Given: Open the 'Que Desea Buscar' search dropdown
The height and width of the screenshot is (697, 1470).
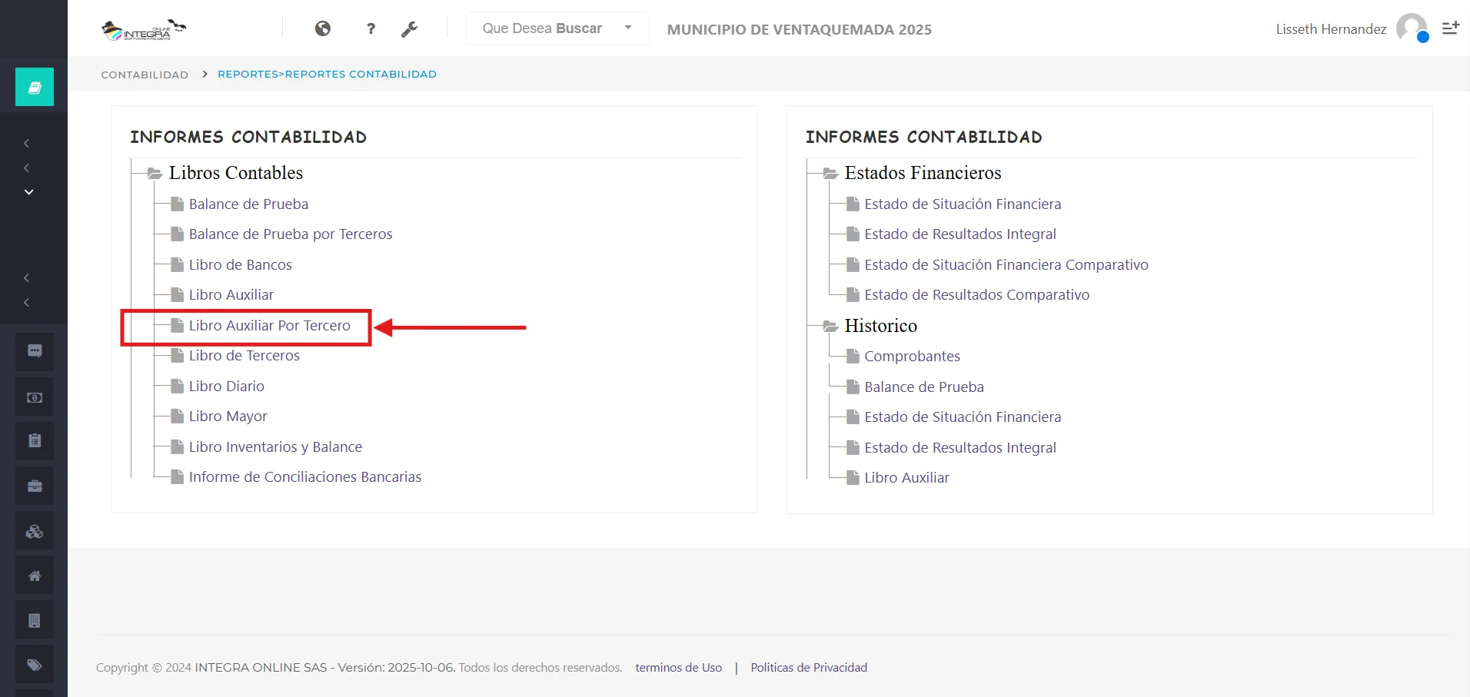Looking at the screenshot, I should point(557,28).
